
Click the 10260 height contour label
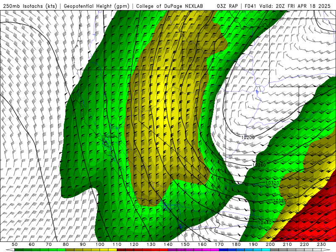pos(259,165)
